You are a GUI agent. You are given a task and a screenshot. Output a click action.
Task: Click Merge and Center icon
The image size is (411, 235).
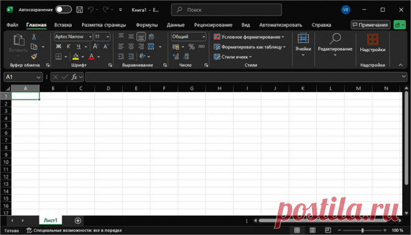151,47
